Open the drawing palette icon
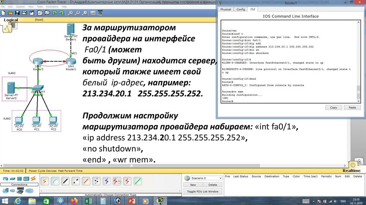This screenshot has height=205, width=366. [93, 13]
